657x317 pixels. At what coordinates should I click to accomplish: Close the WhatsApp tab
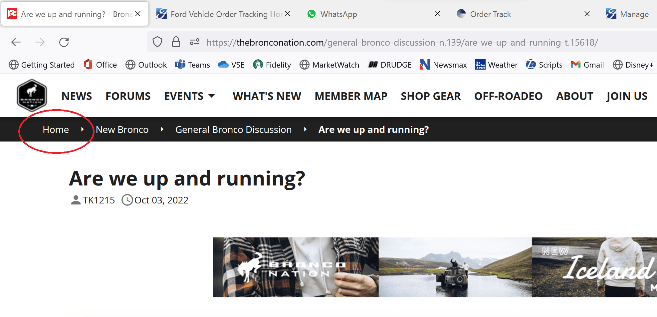click(437, 14)
